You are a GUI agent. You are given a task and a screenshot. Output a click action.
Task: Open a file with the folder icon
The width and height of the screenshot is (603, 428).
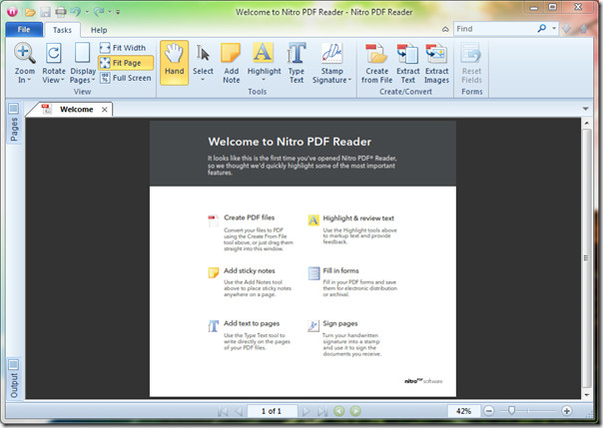(30, 12)
